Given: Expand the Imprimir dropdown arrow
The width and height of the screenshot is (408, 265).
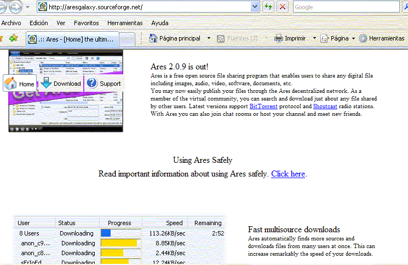Looking at the screenshot, I should pyautogui.click(x=314, y=38).
